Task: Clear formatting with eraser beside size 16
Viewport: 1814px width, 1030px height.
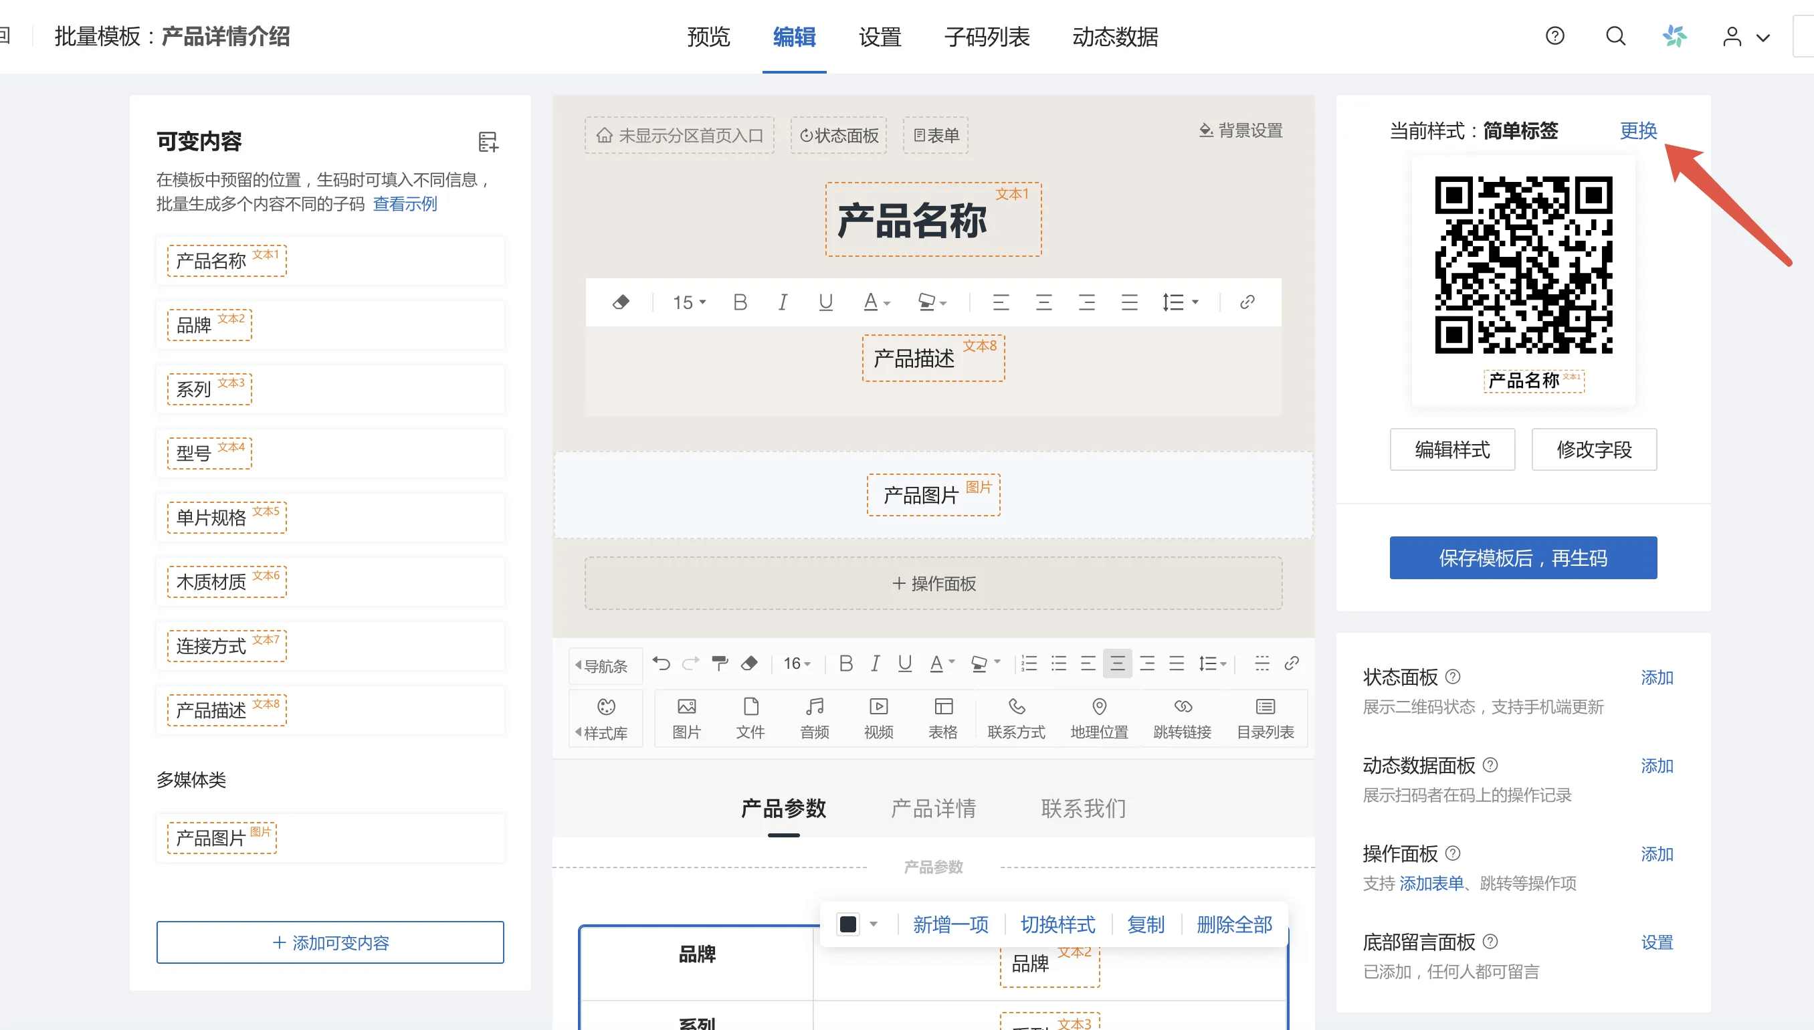Action: (x=749, y=663)
